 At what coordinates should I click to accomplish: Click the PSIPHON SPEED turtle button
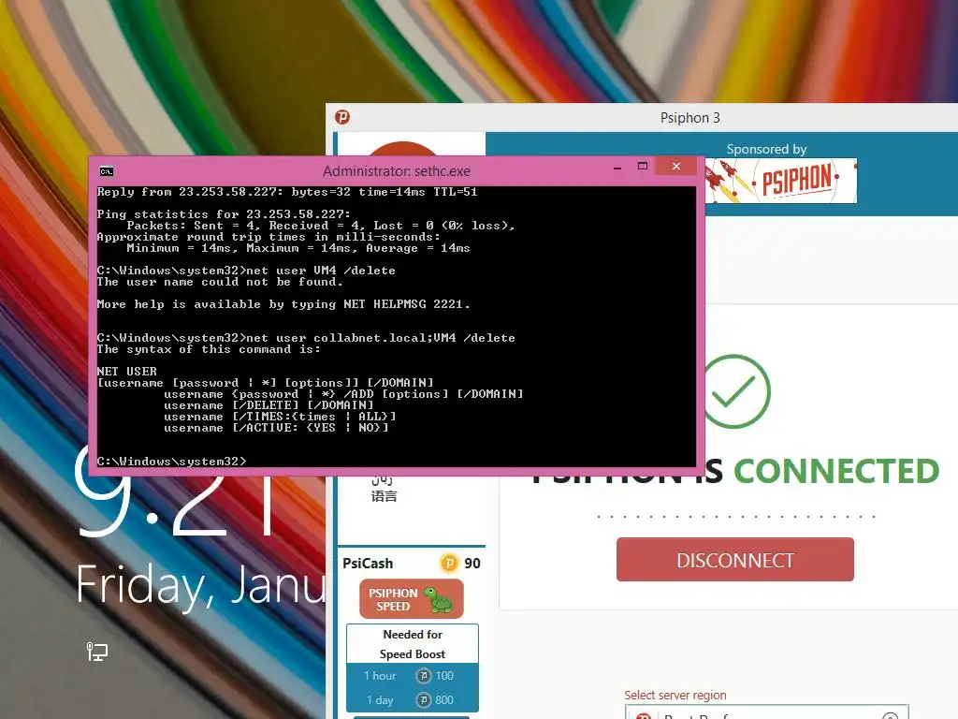(x=412, y=599)
